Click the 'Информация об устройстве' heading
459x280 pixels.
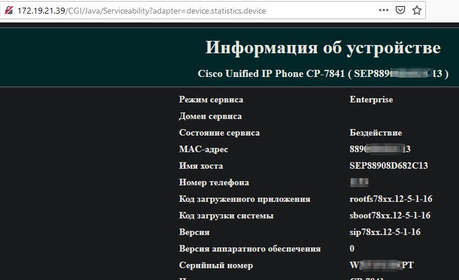[x=323, y=48]
